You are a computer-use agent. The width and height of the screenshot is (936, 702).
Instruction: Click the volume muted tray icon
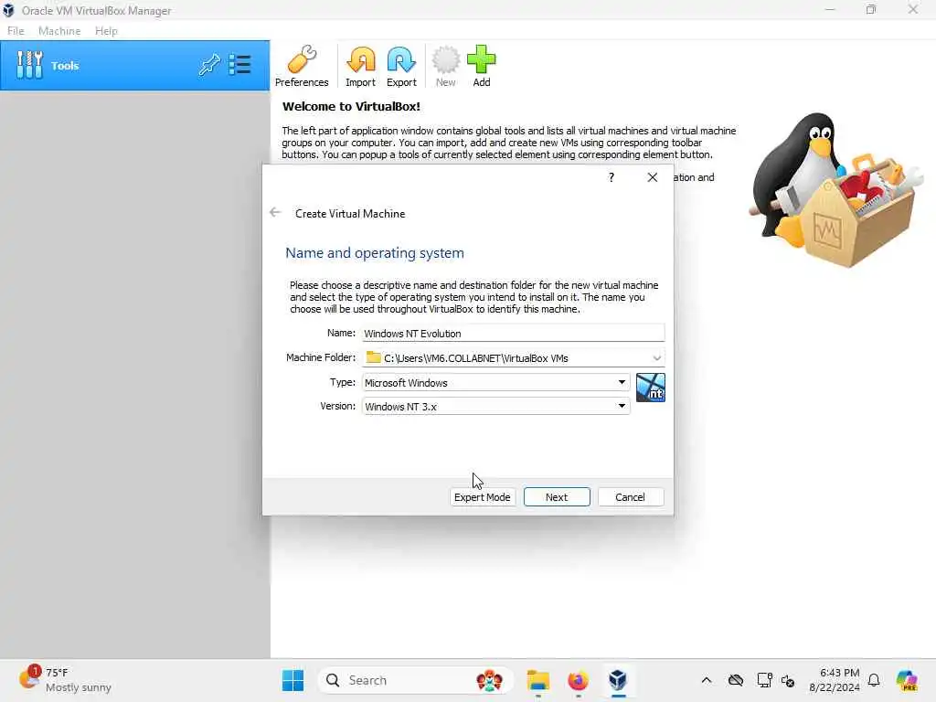coord(788,680)
